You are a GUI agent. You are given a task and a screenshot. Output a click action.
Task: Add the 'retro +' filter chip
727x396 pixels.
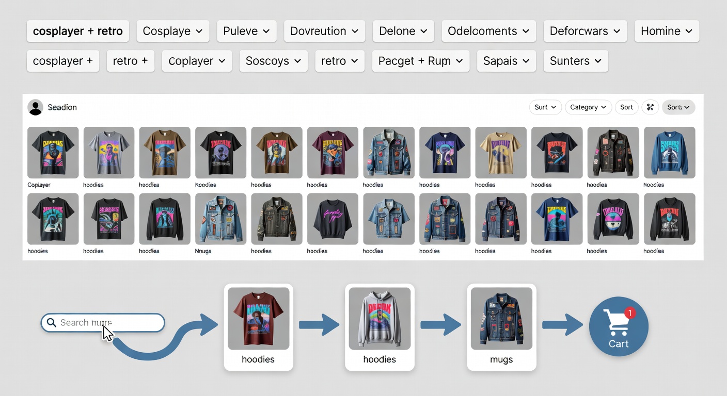130,61
